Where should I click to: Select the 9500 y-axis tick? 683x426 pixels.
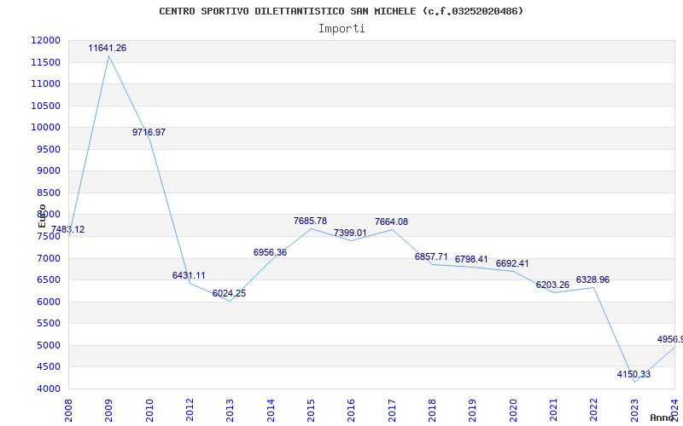(x=48, y=150)
